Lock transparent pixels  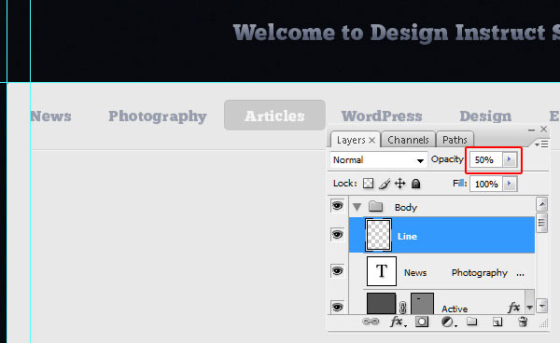coord(369,184)
